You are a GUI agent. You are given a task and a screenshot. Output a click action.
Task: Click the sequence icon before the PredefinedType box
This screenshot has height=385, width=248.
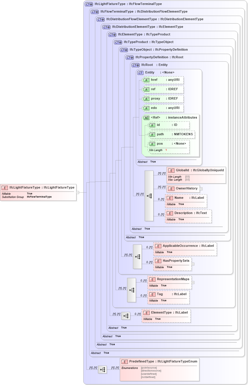103,369
